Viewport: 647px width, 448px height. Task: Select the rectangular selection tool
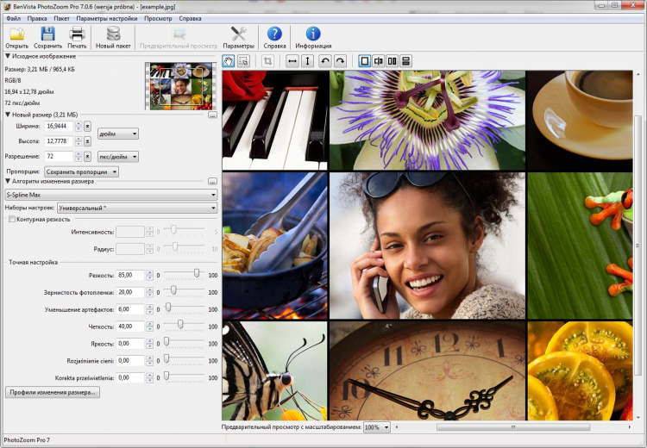point(243,61)
